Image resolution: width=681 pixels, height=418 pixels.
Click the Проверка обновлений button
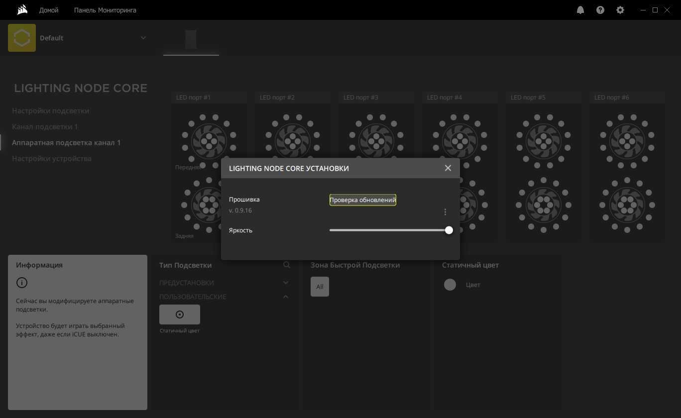click(x=362, y=200)
